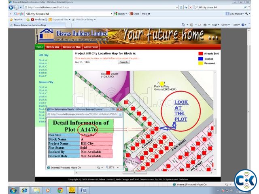
Task: Click the browser Back arrow button
Action: (x=11, y=7)
